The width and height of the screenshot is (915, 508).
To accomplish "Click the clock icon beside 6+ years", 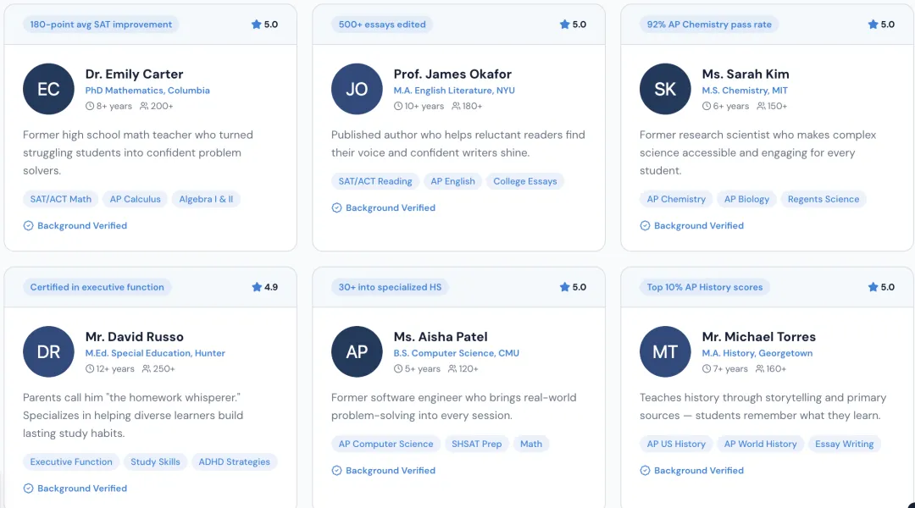I will (706, 106).
